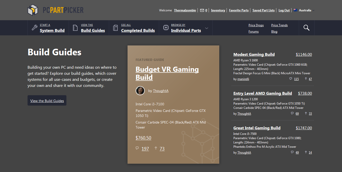342x172 pixels.
Task: Open the Inventory link
Action: (218, 10)
